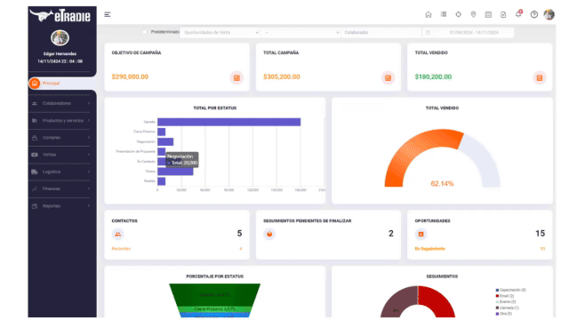Click the date range input field
569x320 pixels.
pyautogui.click(x=474, y=32)
